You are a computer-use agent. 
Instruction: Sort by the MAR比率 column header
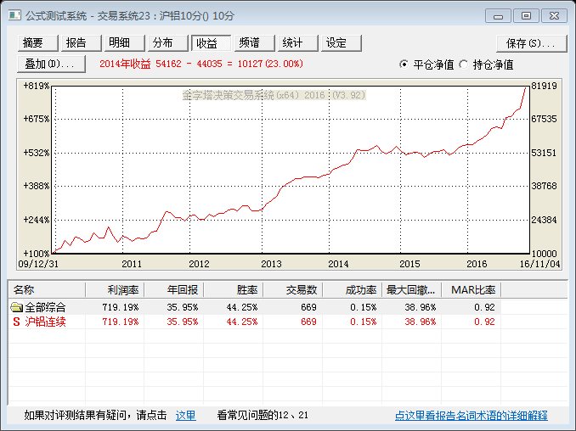coord(472,290)
